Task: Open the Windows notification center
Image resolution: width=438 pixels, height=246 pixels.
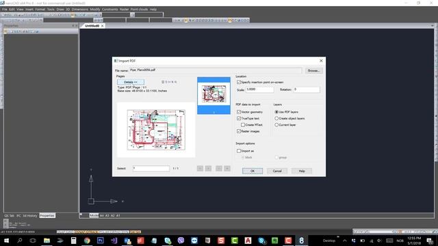Action: click(x=430, y=241)
